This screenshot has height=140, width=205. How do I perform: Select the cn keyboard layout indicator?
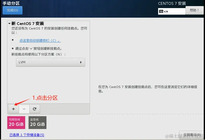click(172, 11)
